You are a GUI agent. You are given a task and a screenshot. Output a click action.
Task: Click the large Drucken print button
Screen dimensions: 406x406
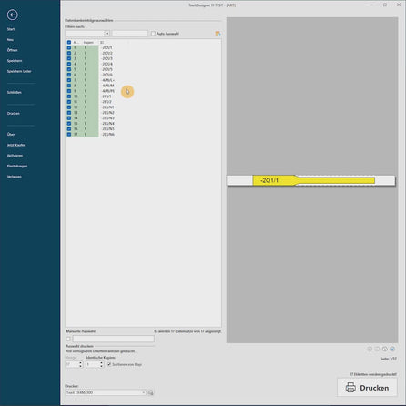367,388
